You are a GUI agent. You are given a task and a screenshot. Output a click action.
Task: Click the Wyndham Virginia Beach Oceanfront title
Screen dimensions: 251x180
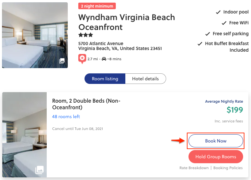coord(127,22)
